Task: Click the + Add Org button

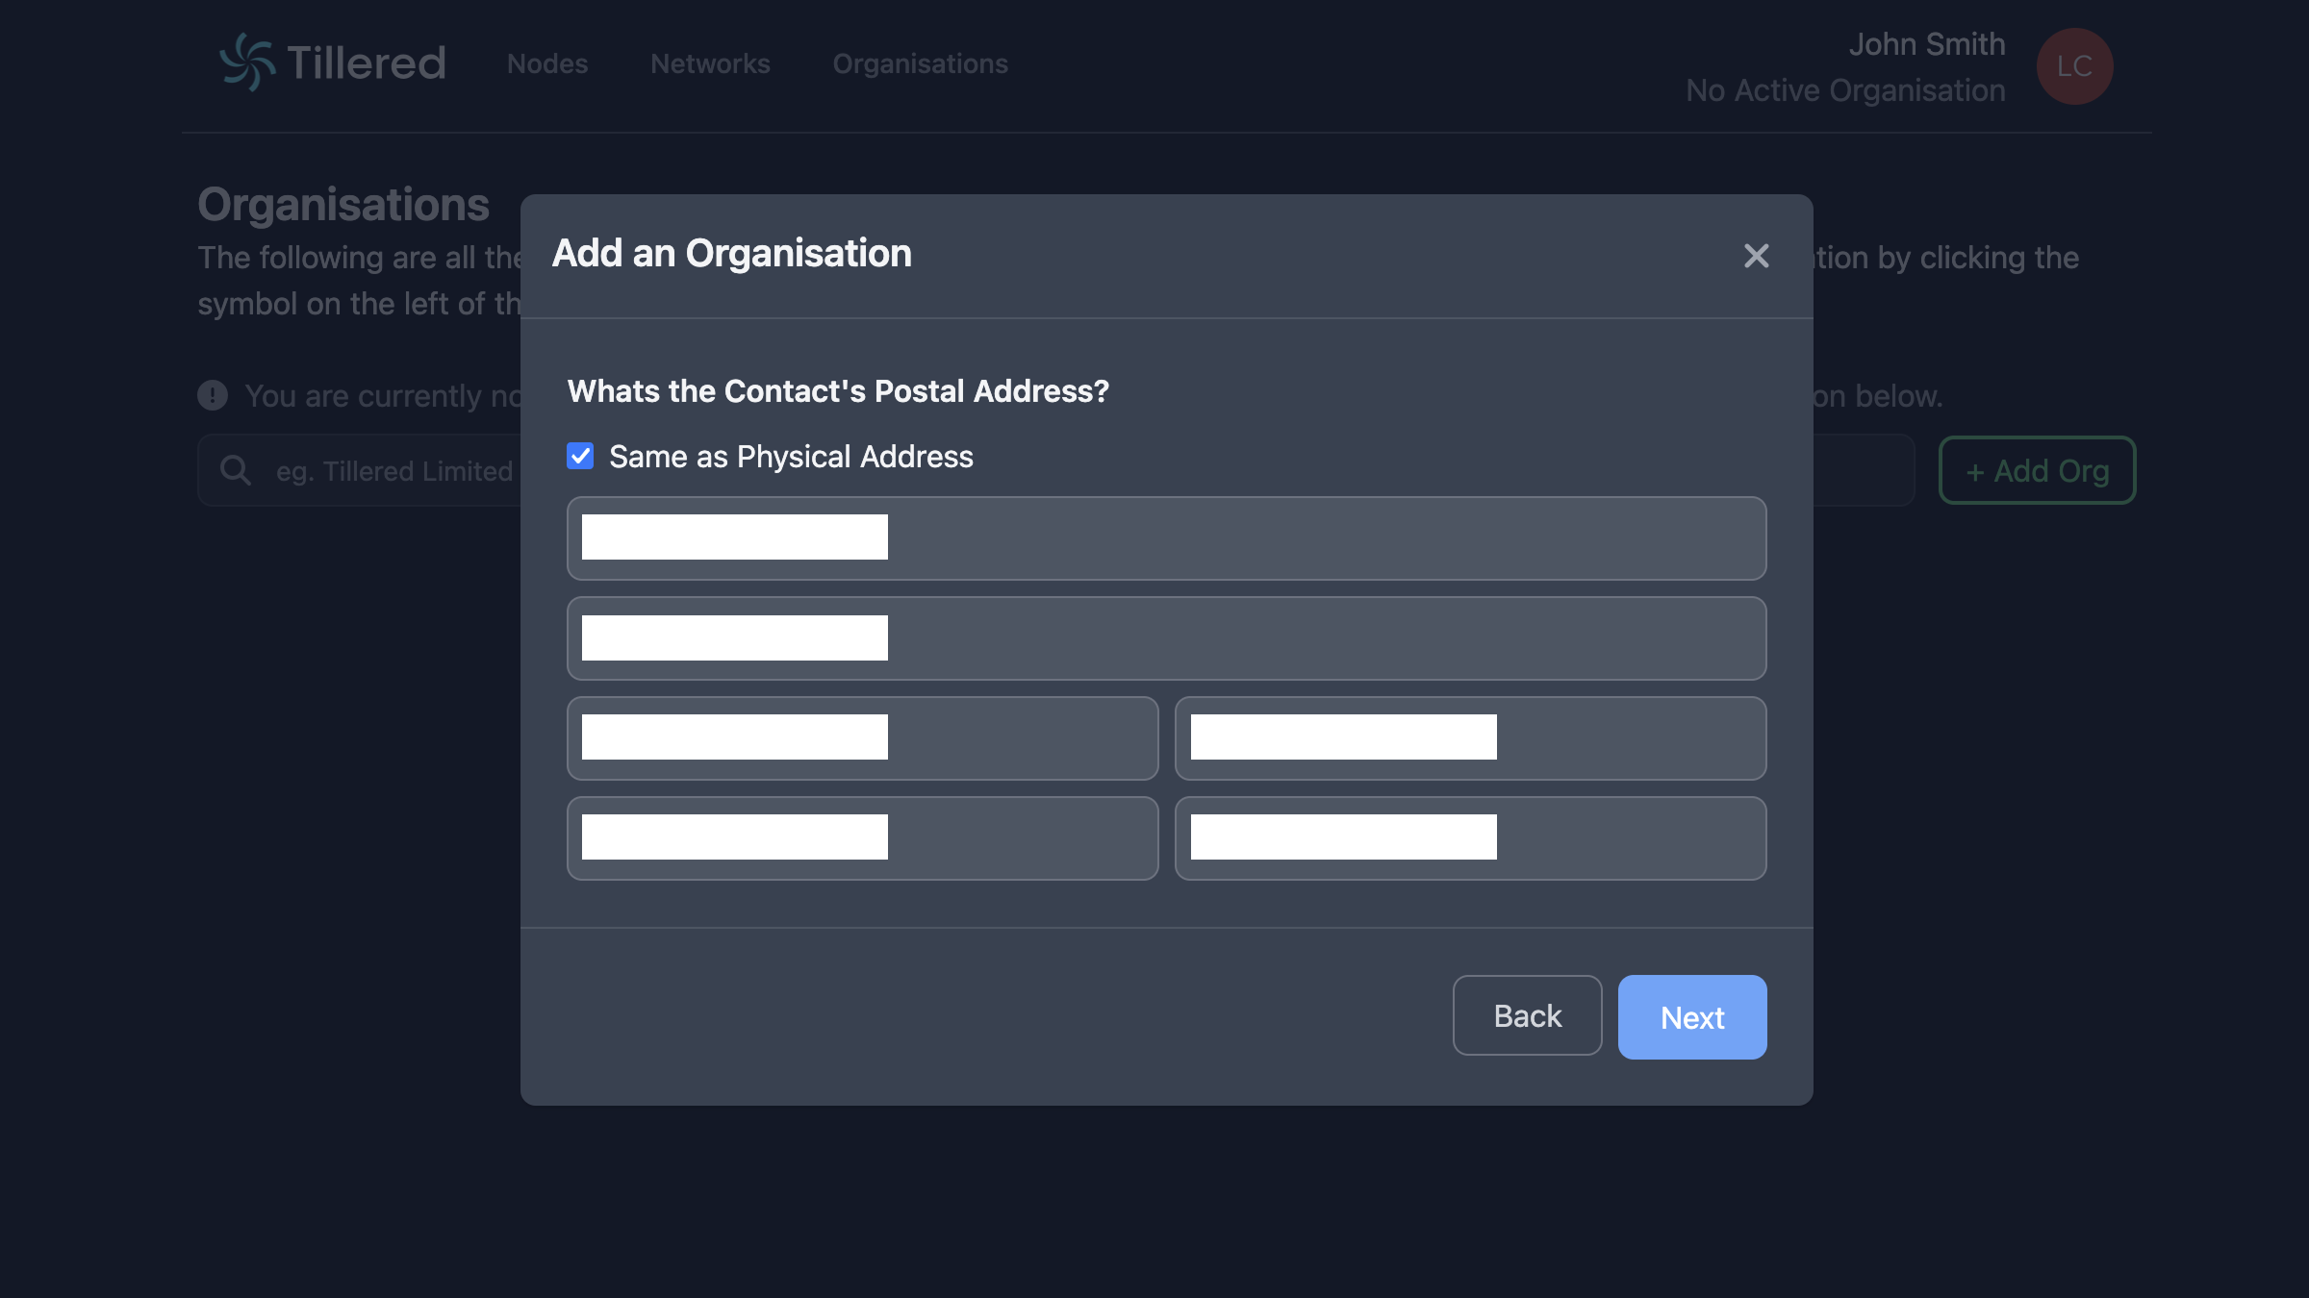Action: click(x=2037, y=470)
